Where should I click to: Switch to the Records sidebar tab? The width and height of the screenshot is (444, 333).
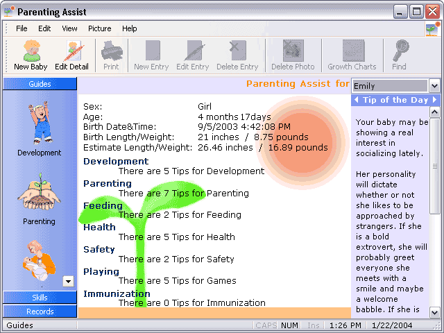(40, 311)
